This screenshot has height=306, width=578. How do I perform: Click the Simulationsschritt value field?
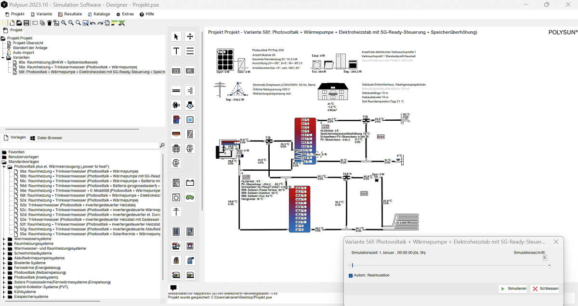tap(545, 258)
